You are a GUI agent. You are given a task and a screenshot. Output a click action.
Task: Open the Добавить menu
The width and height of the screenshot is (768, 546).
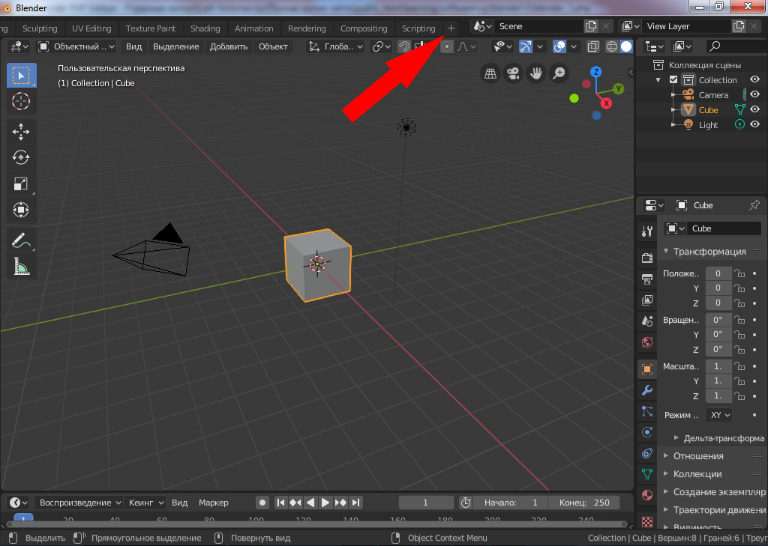(x=229, y=46)
